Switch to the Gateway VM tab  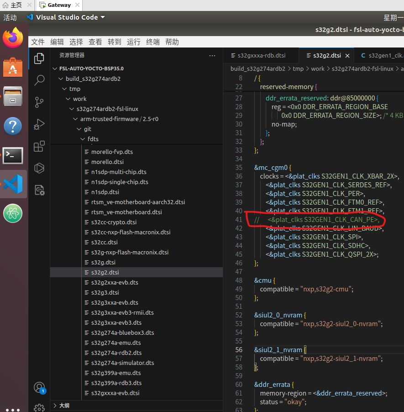59,5
